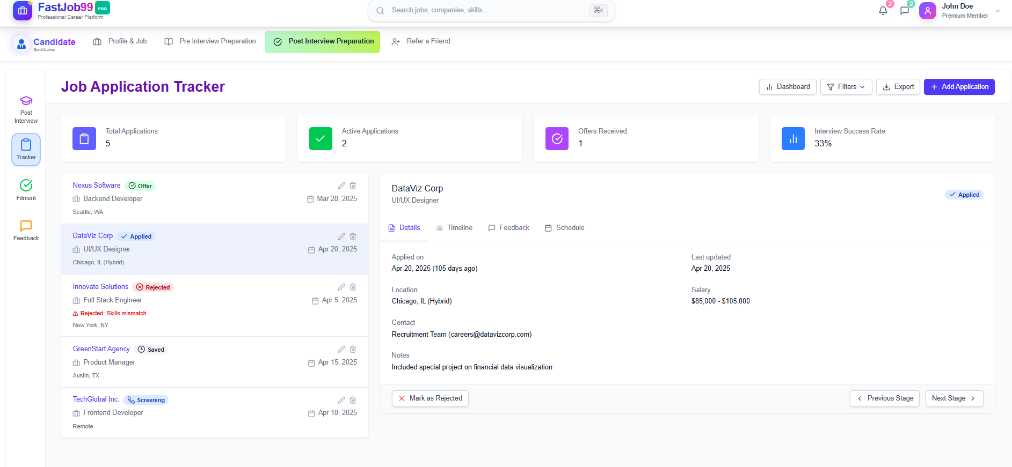Image resolution: width=1012 pixels, height=467 pixels.
Task: Open the Fitment sidebar icon
Action: point(26,190)
